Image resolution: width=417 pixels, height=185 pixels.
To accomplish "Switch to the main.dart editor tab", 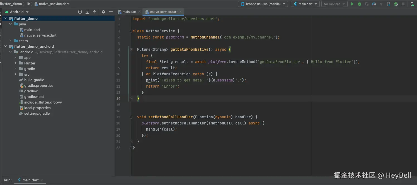I will tap(129, 12).
